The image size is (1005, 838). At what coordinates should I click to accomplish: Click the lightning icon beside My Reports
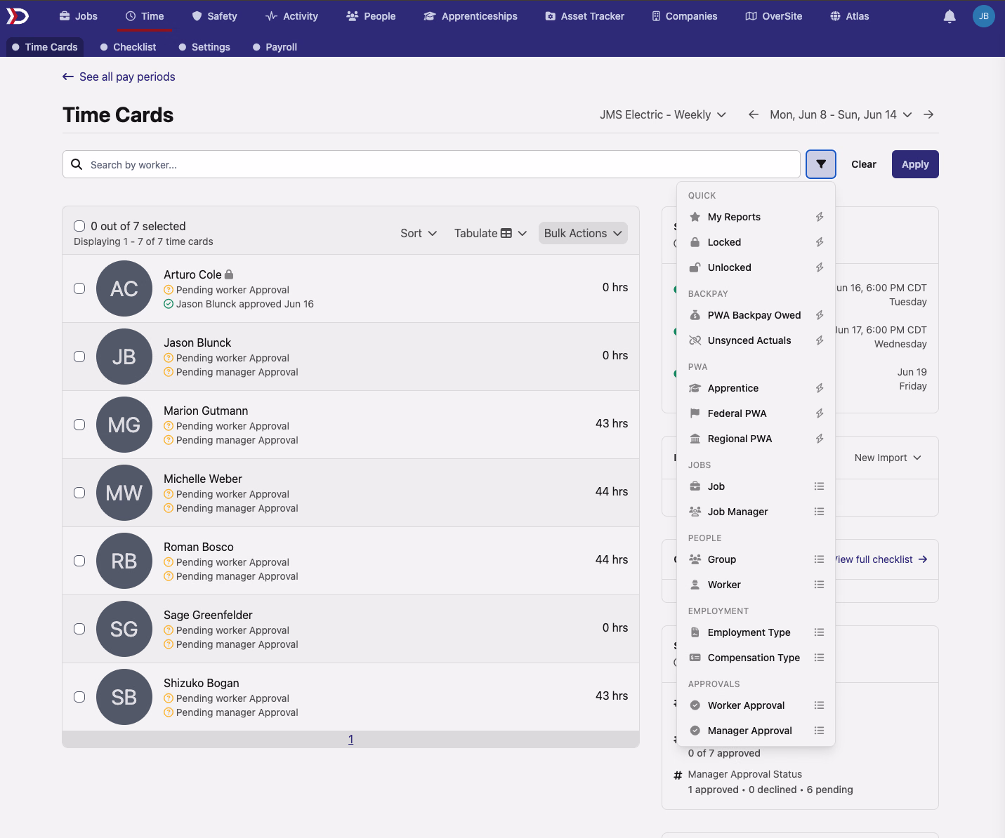click(x=819, y=217)
